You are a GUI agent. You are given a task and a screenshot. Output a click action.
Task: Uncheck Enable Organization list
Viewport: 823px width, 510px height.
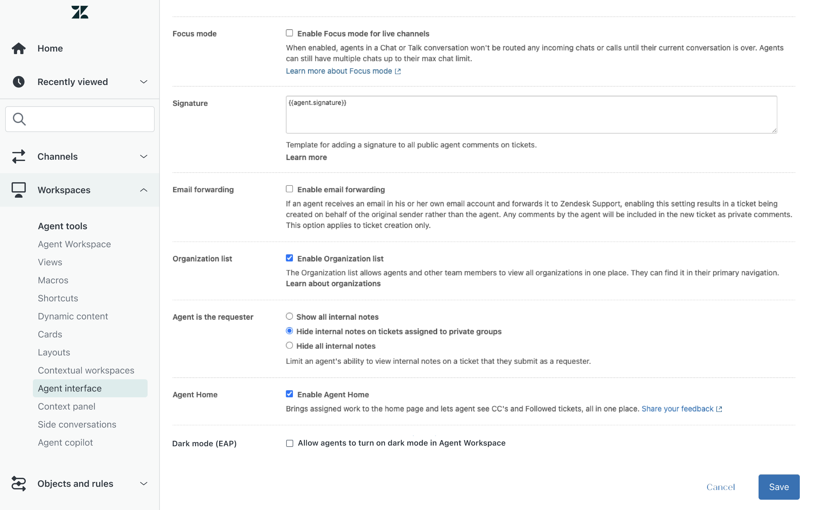pyautogui.click(x=289, y=258)
